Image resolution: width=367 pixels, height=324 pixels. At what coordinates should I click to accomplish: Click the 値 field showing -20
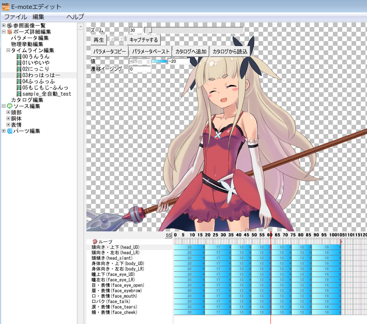coord(179,61)
